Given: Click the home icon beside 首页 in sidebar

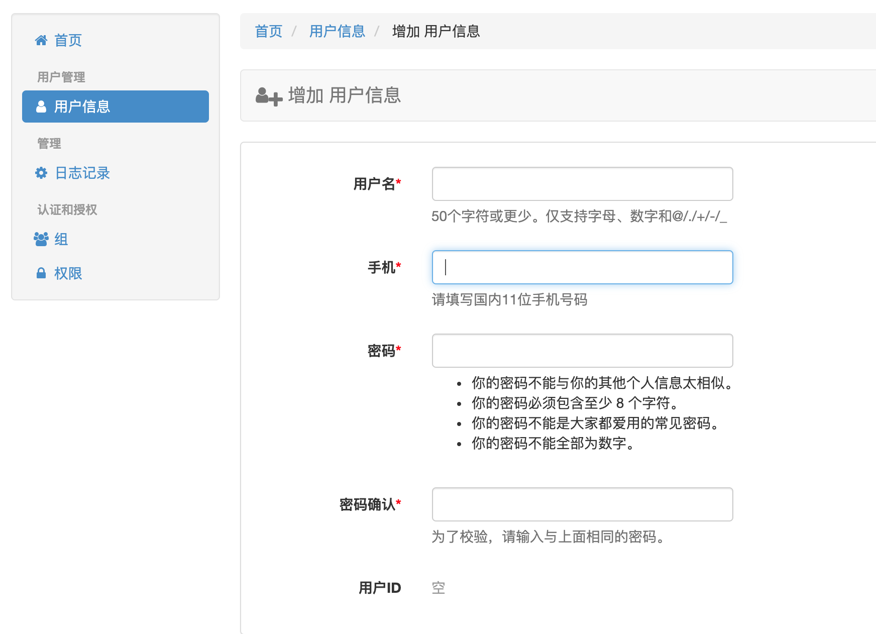Looking at the screenshot, I should 42,41.
